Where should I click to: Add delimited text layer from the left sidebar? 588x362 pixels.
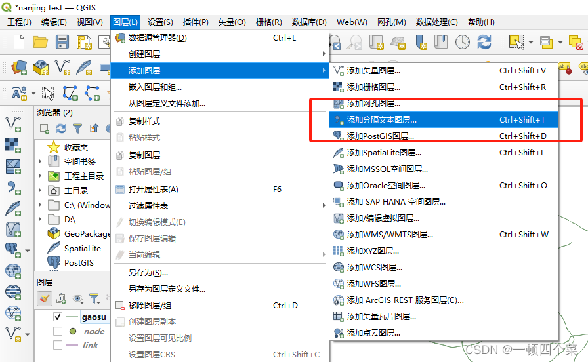[x=13, y=188]
